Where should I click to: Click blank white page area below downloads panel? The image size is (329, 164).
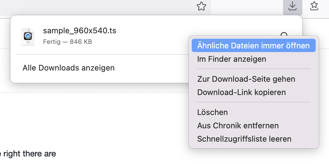[91, 121]
